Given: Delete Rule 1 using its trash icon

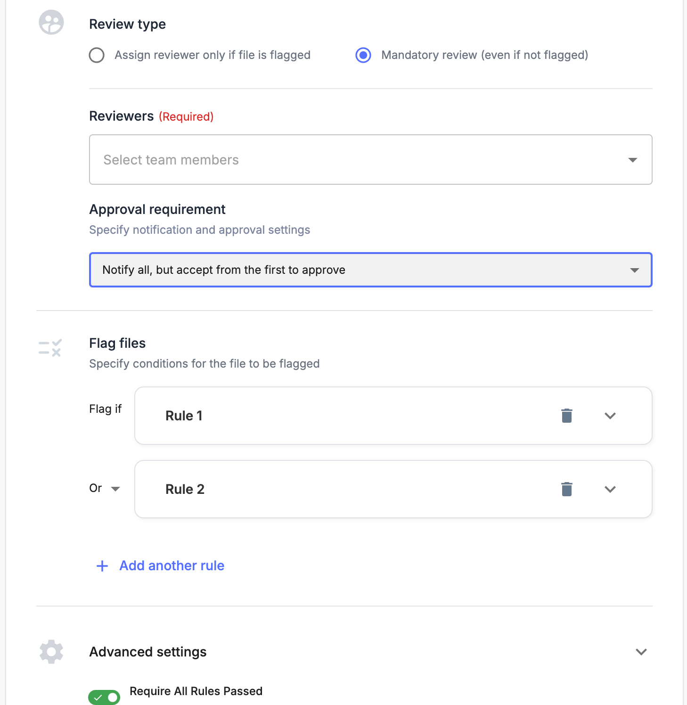Looking at the screenshot, I should 567,416.
